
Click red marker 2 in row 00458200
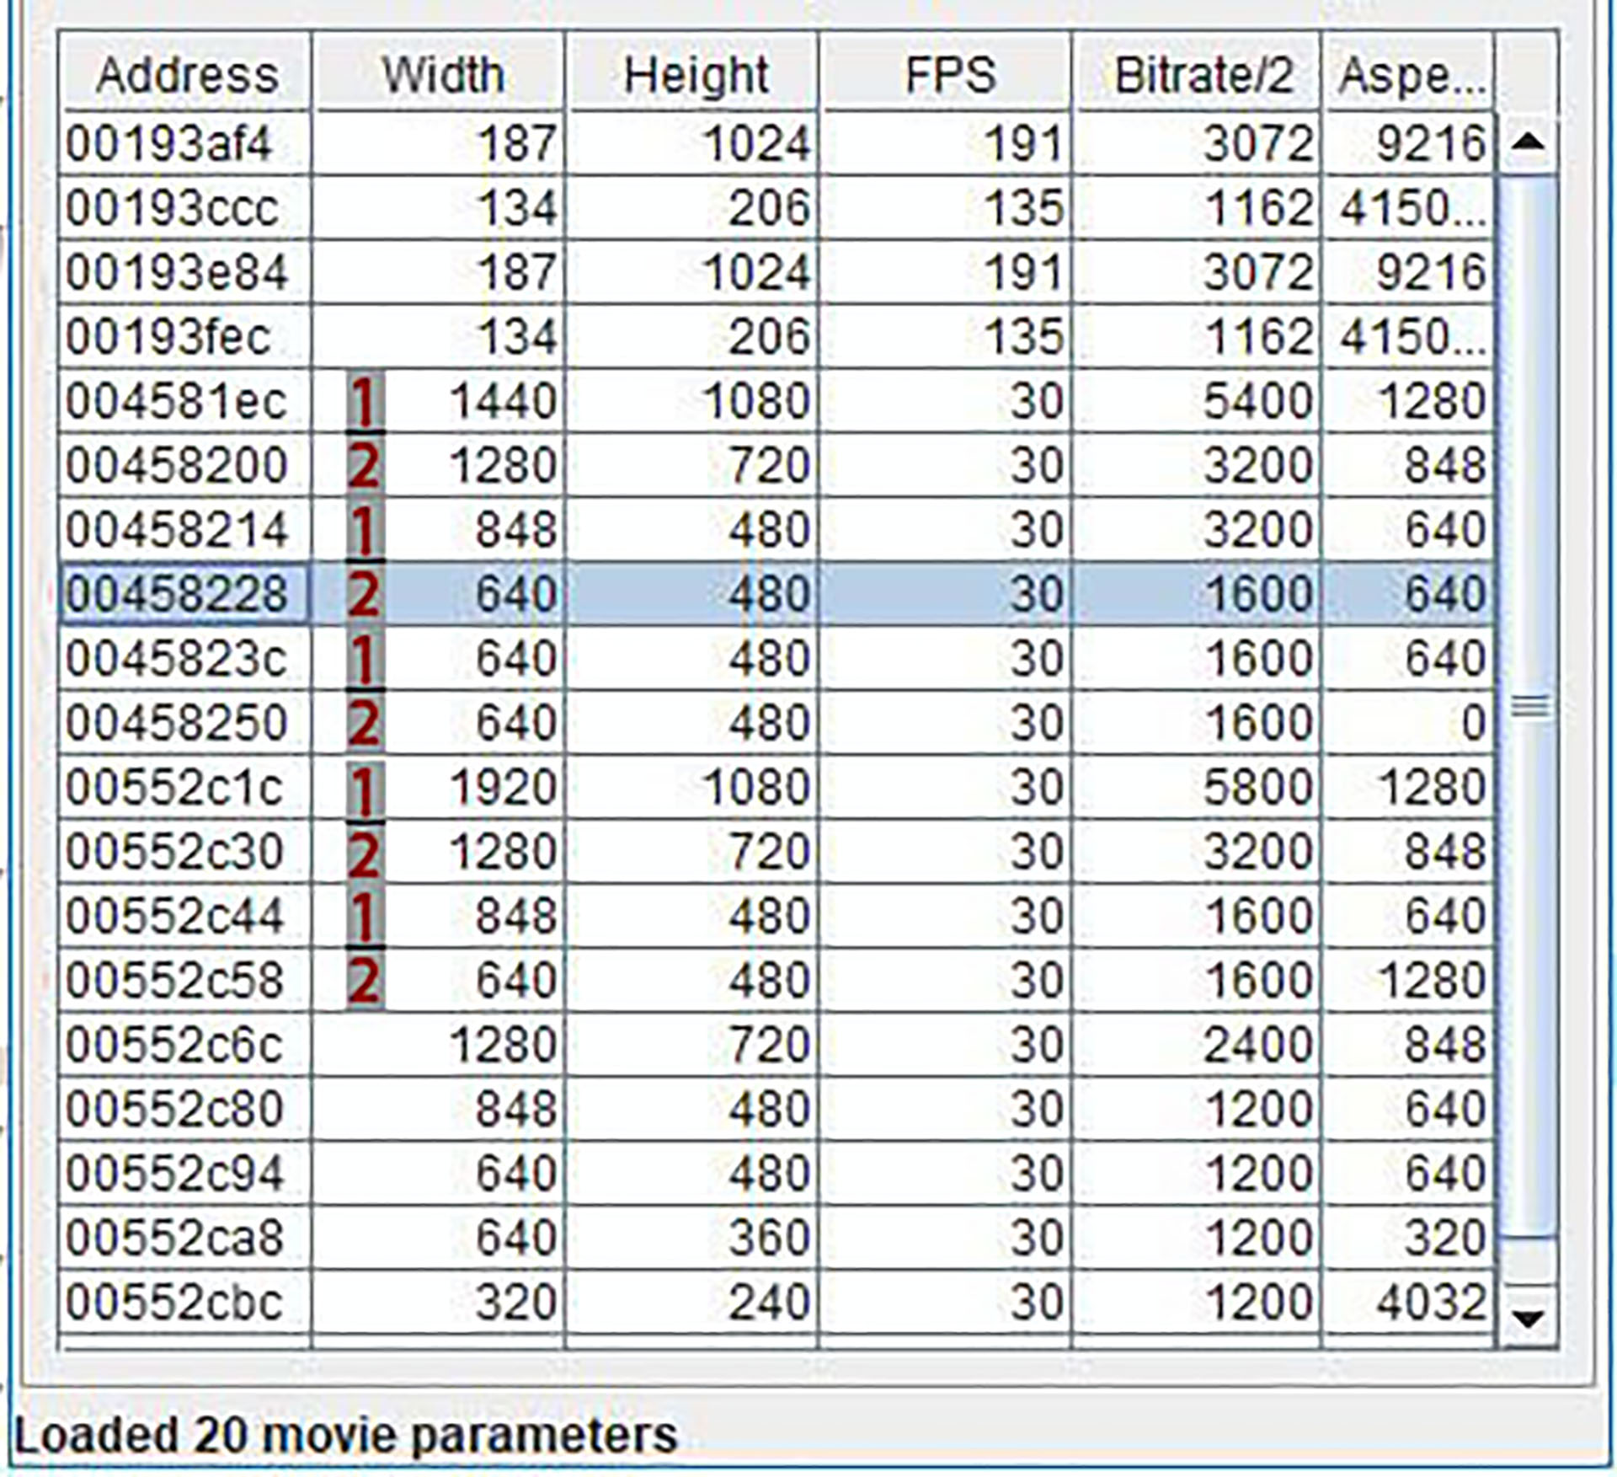pos(364,466)
